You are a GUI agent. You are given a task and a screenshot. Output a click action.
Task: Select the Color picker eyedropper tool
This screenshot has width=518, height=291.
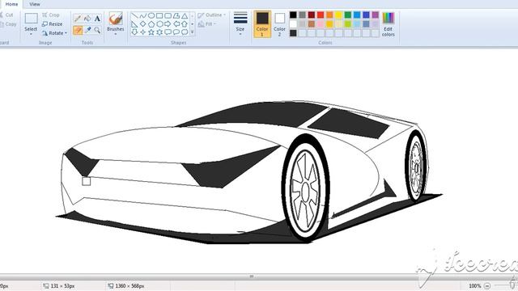pyautogui.click(x=87, y=31)
